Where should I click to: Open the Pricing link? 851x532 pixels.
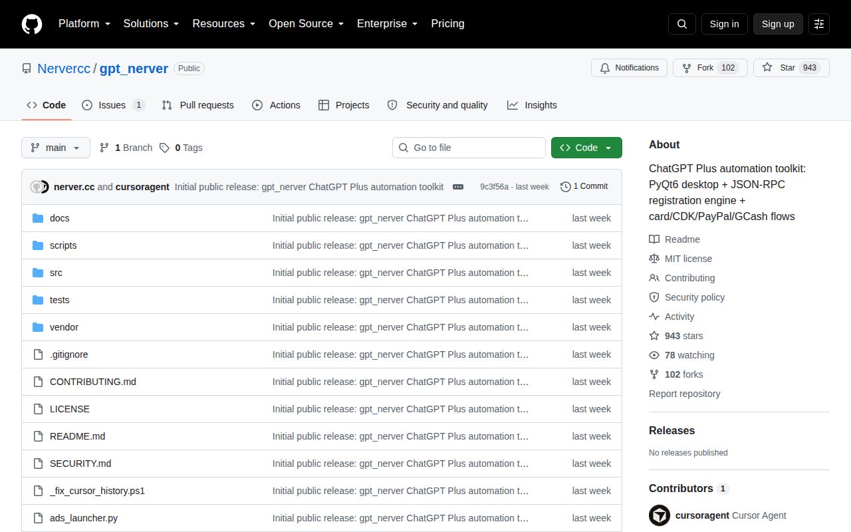click(x=447, y=24)
